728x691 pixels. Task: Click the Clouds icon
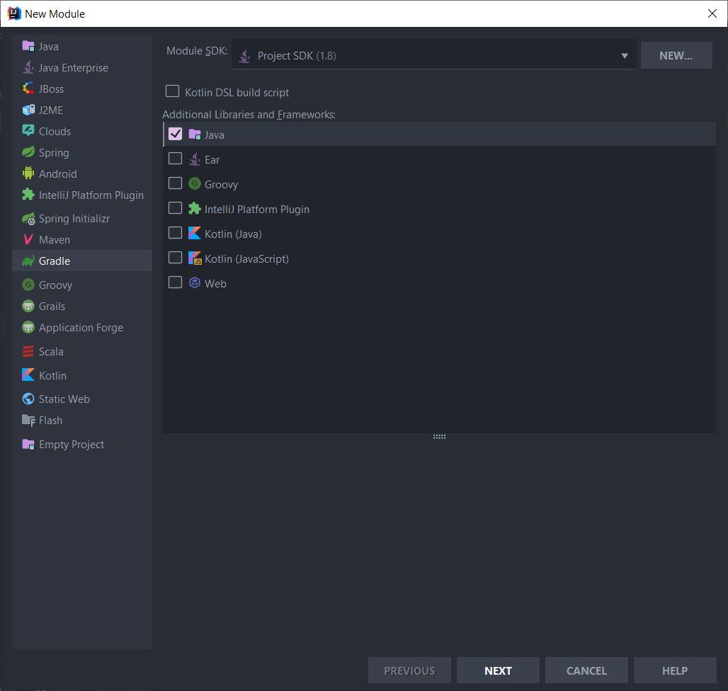point(28,131)
